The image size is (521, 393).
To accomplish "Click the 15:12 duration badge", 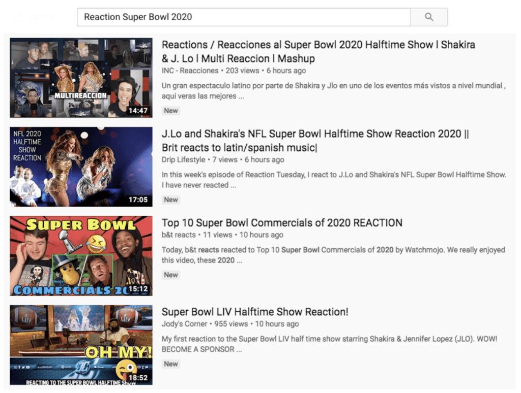I will (x=138, y=289).
